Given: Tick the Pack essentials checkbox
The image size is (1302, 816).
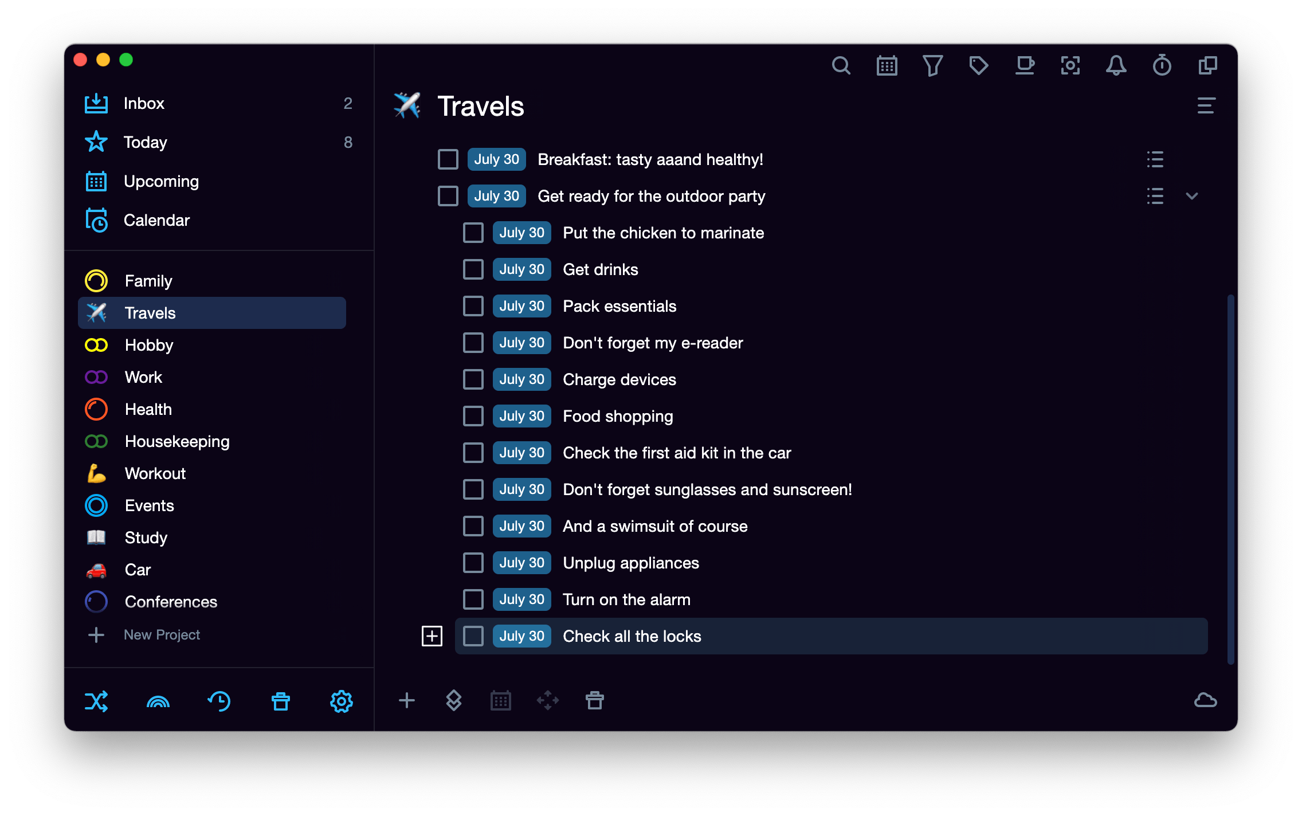Looking at the screenshot, I should [x=473, y=306].
